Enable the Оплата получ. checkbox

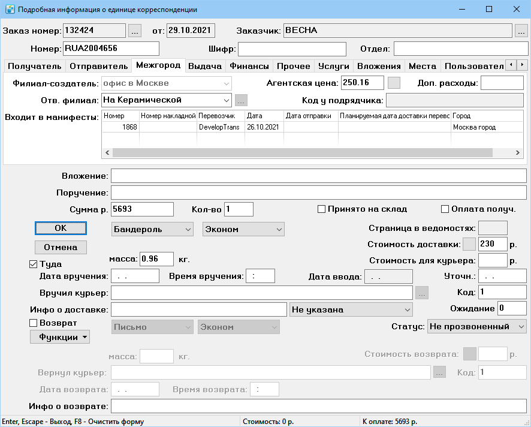click(445, 209)
